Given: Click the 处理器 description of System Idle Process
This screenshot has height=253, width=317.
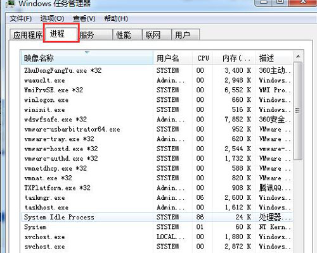Looking at the screenshot, I should click(x=275, y=217).
